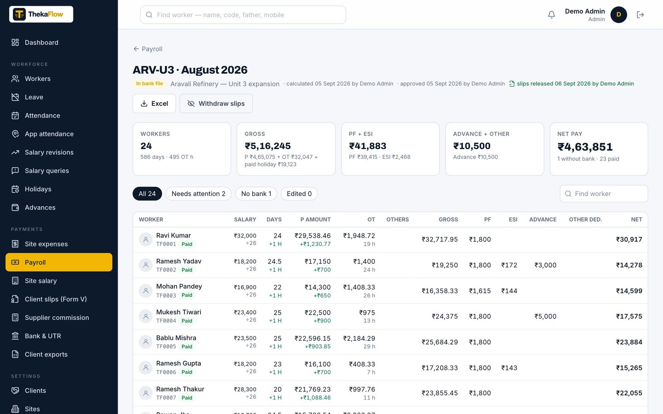Download the Excel export
The height and width of the screenshot is (414, 663).
[x=154, y=103]
